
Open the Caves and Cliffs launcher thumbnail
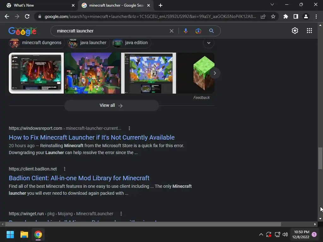[x=149, y=73]
